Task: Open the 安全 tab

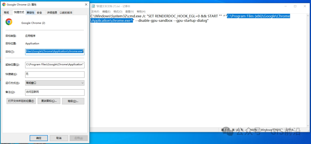Action: [x=39, y=12]
